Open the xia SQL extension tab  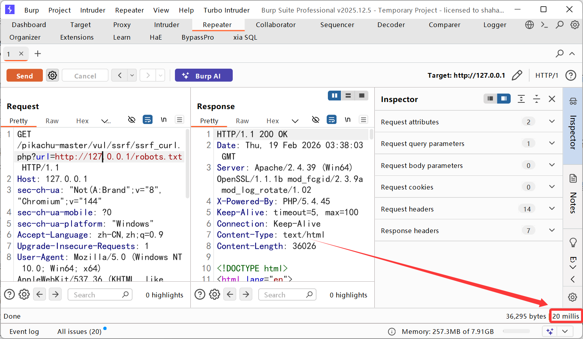245,37
